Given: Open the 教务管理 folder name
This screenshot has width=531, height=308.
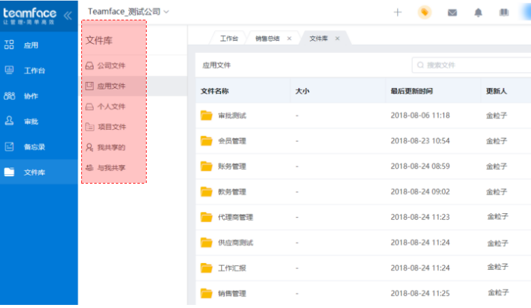Looking at the screenshot, I should pos(232,192).
